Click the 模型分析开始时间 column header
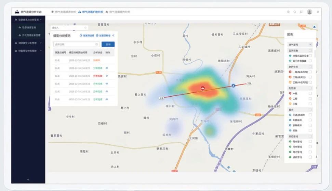Viewport: 332px width, 191px height. click(78, 52)
